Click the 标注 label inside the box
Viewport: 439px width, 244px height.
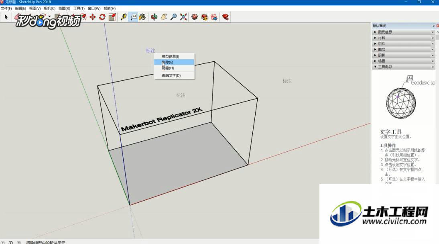pyautogui.click(x=181, y=95)
